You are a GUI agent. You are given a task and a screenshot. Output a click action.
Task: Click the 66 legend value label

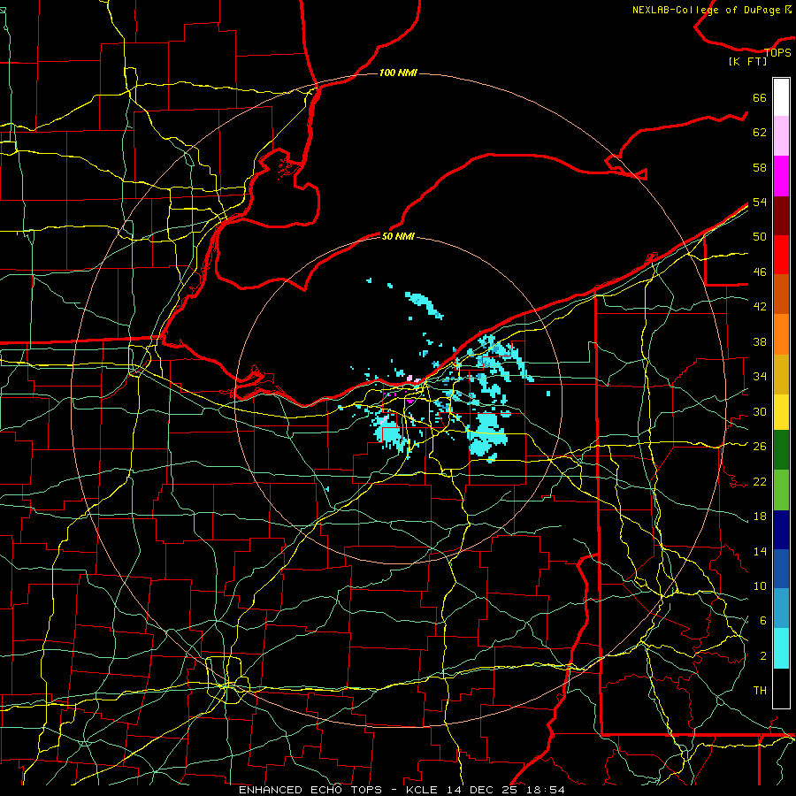click(x=760, y=97)
